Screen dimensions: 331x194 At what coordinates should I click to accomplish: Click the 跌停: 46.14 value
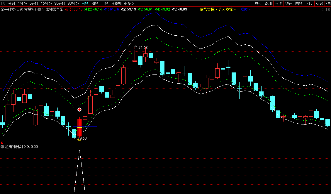(x=93, y=9)
